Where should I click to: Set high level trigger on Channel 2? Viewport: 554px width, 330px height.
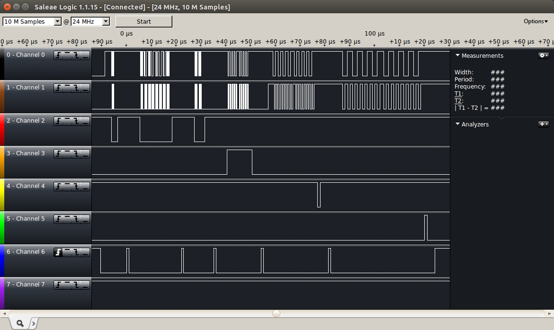tap(67, 121)
